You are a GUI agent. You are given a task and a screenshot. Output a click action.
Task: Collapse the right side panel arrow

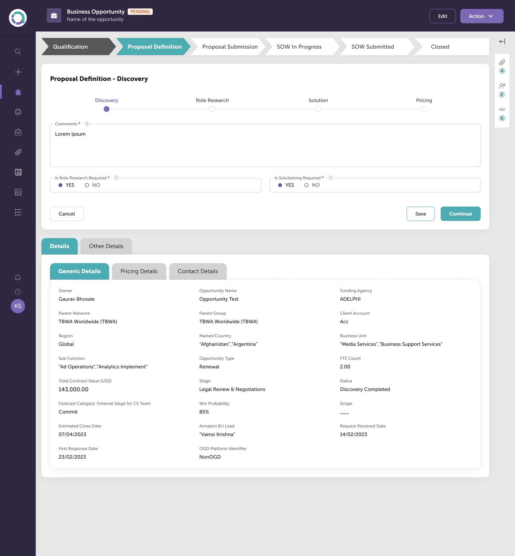click(502, 42)
